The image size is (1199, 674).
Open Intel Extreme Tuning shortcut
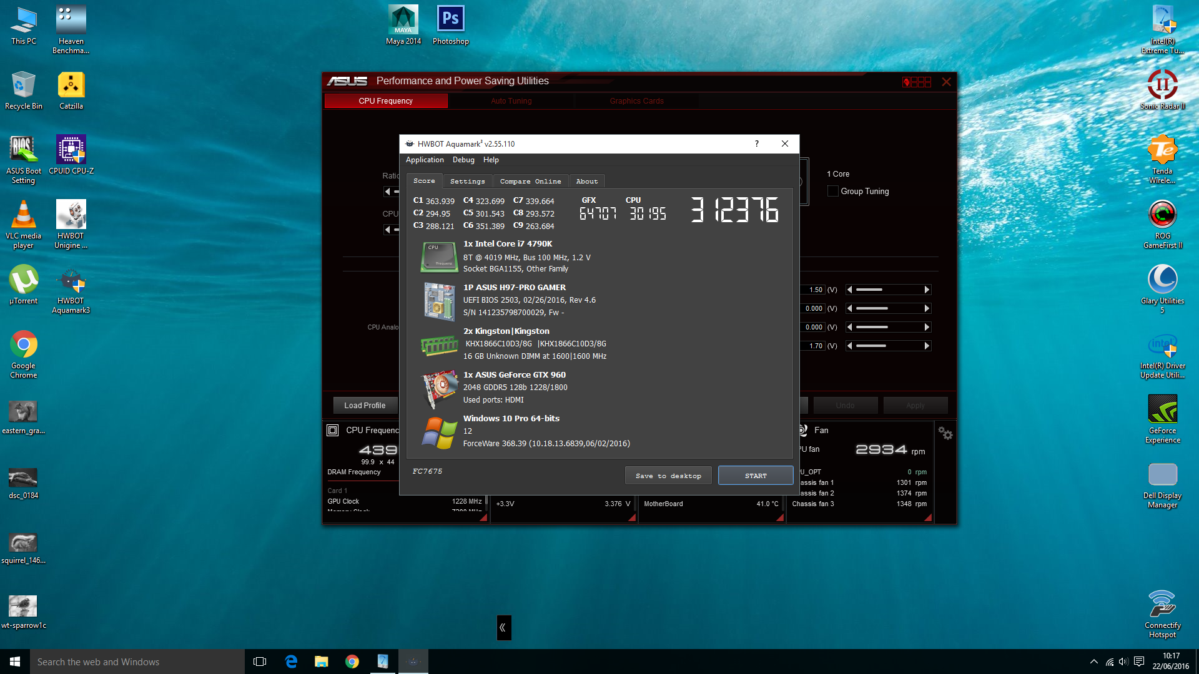[1162, 30]
